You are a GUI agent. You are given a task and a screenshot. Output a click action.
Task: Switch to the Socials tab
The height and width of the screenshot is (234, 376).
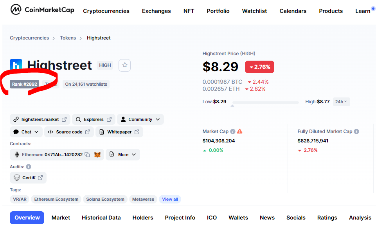tap(296, 218)
